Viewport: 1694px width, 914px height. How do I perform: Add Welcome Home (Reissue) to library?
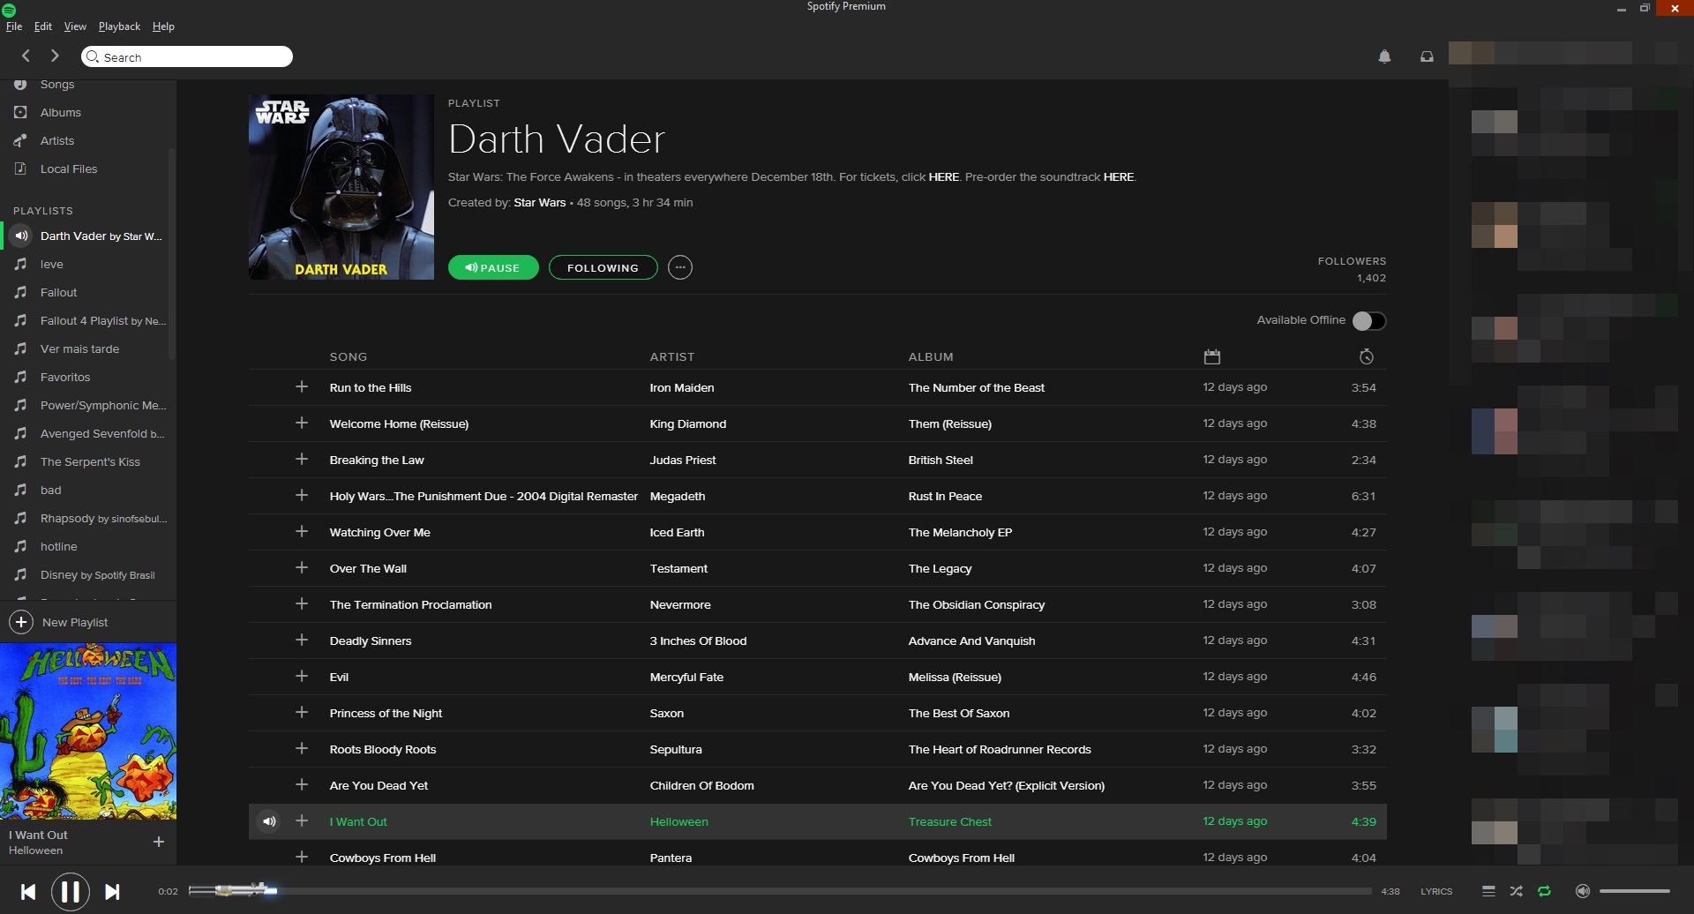[x=302, y=423]
